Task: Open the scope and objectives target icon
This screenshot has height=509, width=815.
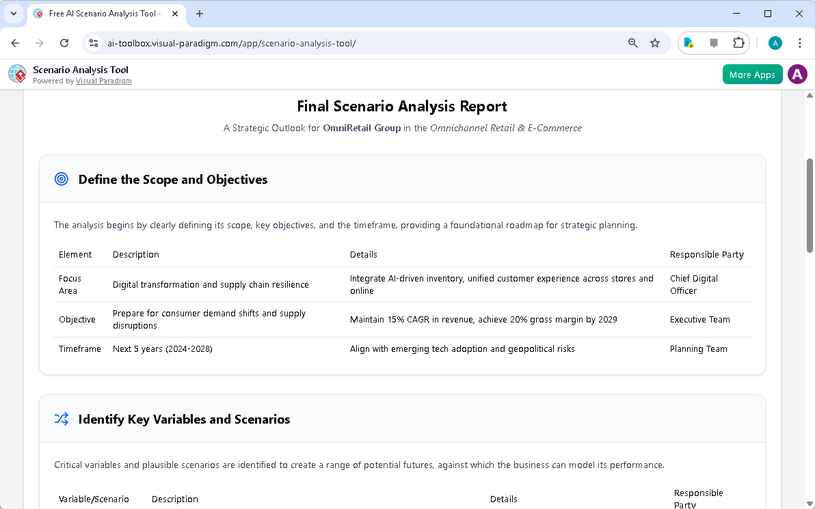Action: coord(61,179)
